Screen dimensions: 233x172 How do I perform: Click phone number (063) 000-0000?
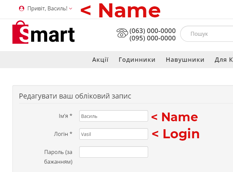coord(152,31)
